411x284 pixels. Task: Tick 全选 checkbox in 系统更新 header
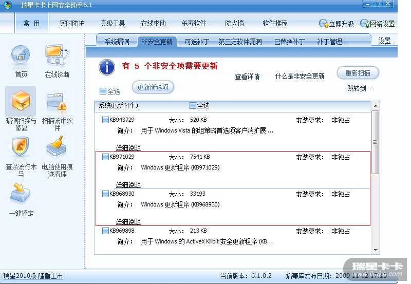(193, 105)
